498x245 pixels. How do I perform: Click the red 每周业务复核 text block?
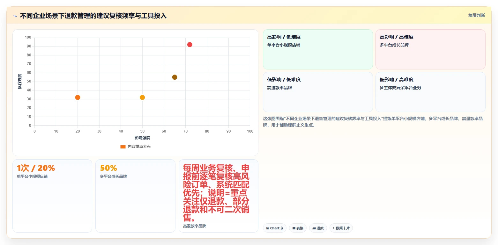216,193
